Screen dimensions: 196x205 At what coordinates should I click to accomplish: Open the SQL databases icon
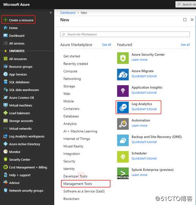[x=5, y=82]
